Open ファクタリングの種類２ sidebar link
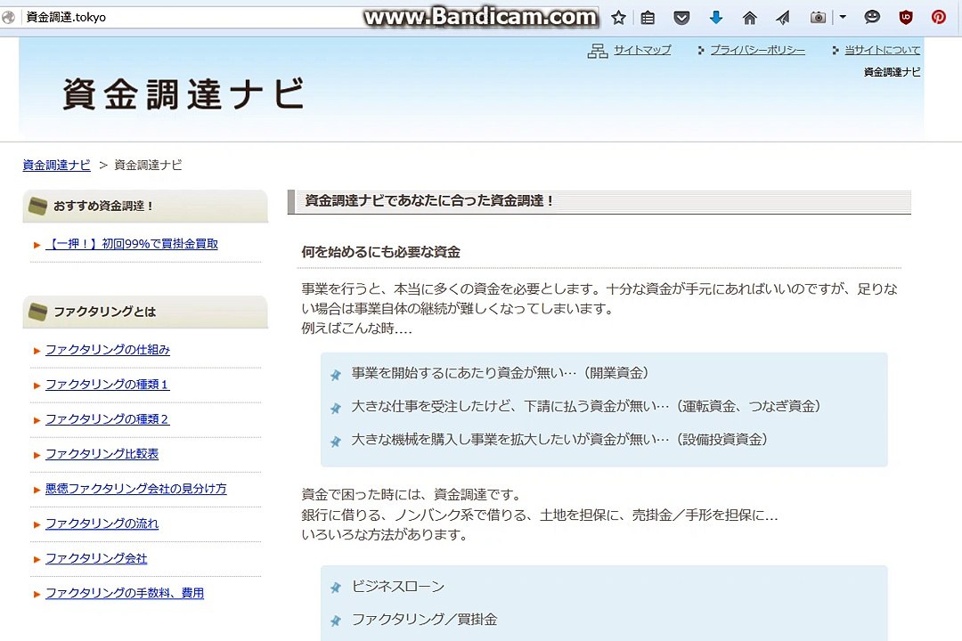Viewport: 962px width, 641px height. (108, 419)
